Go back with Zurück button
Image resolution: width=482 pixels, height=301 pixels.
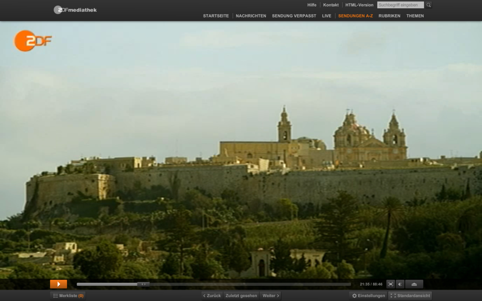(212, 296)
